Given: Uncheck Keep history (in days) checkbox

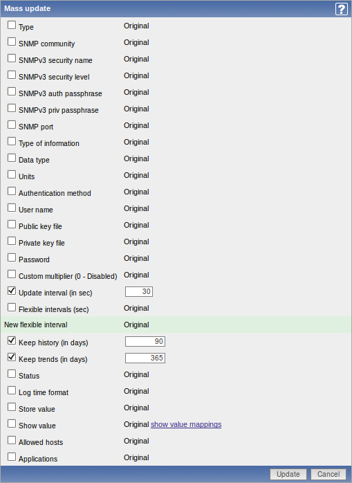Looking at the screenshot, I should 12,340.
